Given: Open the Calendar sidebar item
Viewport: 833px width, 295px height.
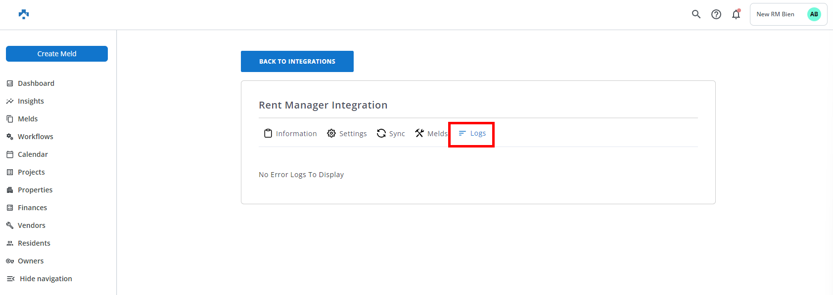Looking at the screenshot, I should coord(33,154).
